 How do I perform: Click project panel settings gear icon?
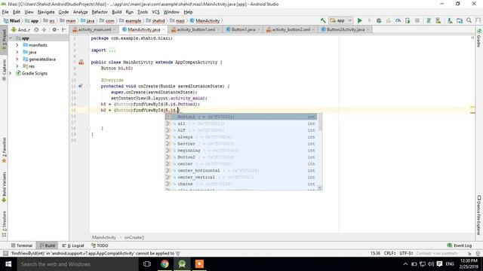pos(54,30)
